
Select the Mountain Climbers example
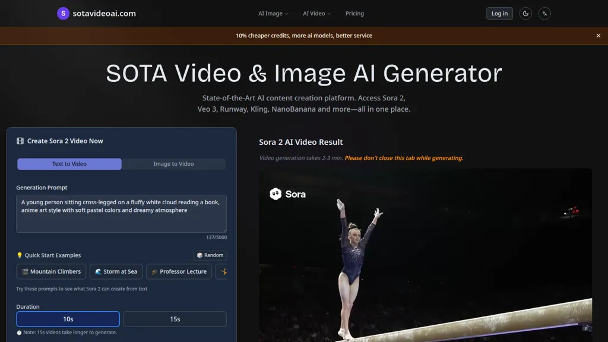pos(51,271)
